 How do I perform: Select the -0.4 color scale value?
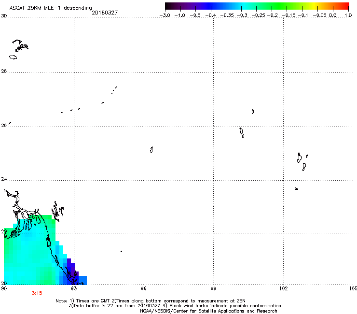click(x=211, y=15)
